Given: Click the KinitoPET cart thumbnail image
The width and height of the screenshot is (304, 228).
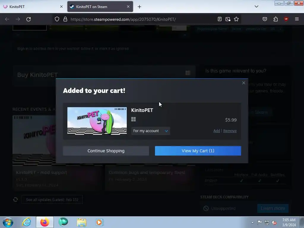Looking at the screenshot, I should tap(97, 121).
